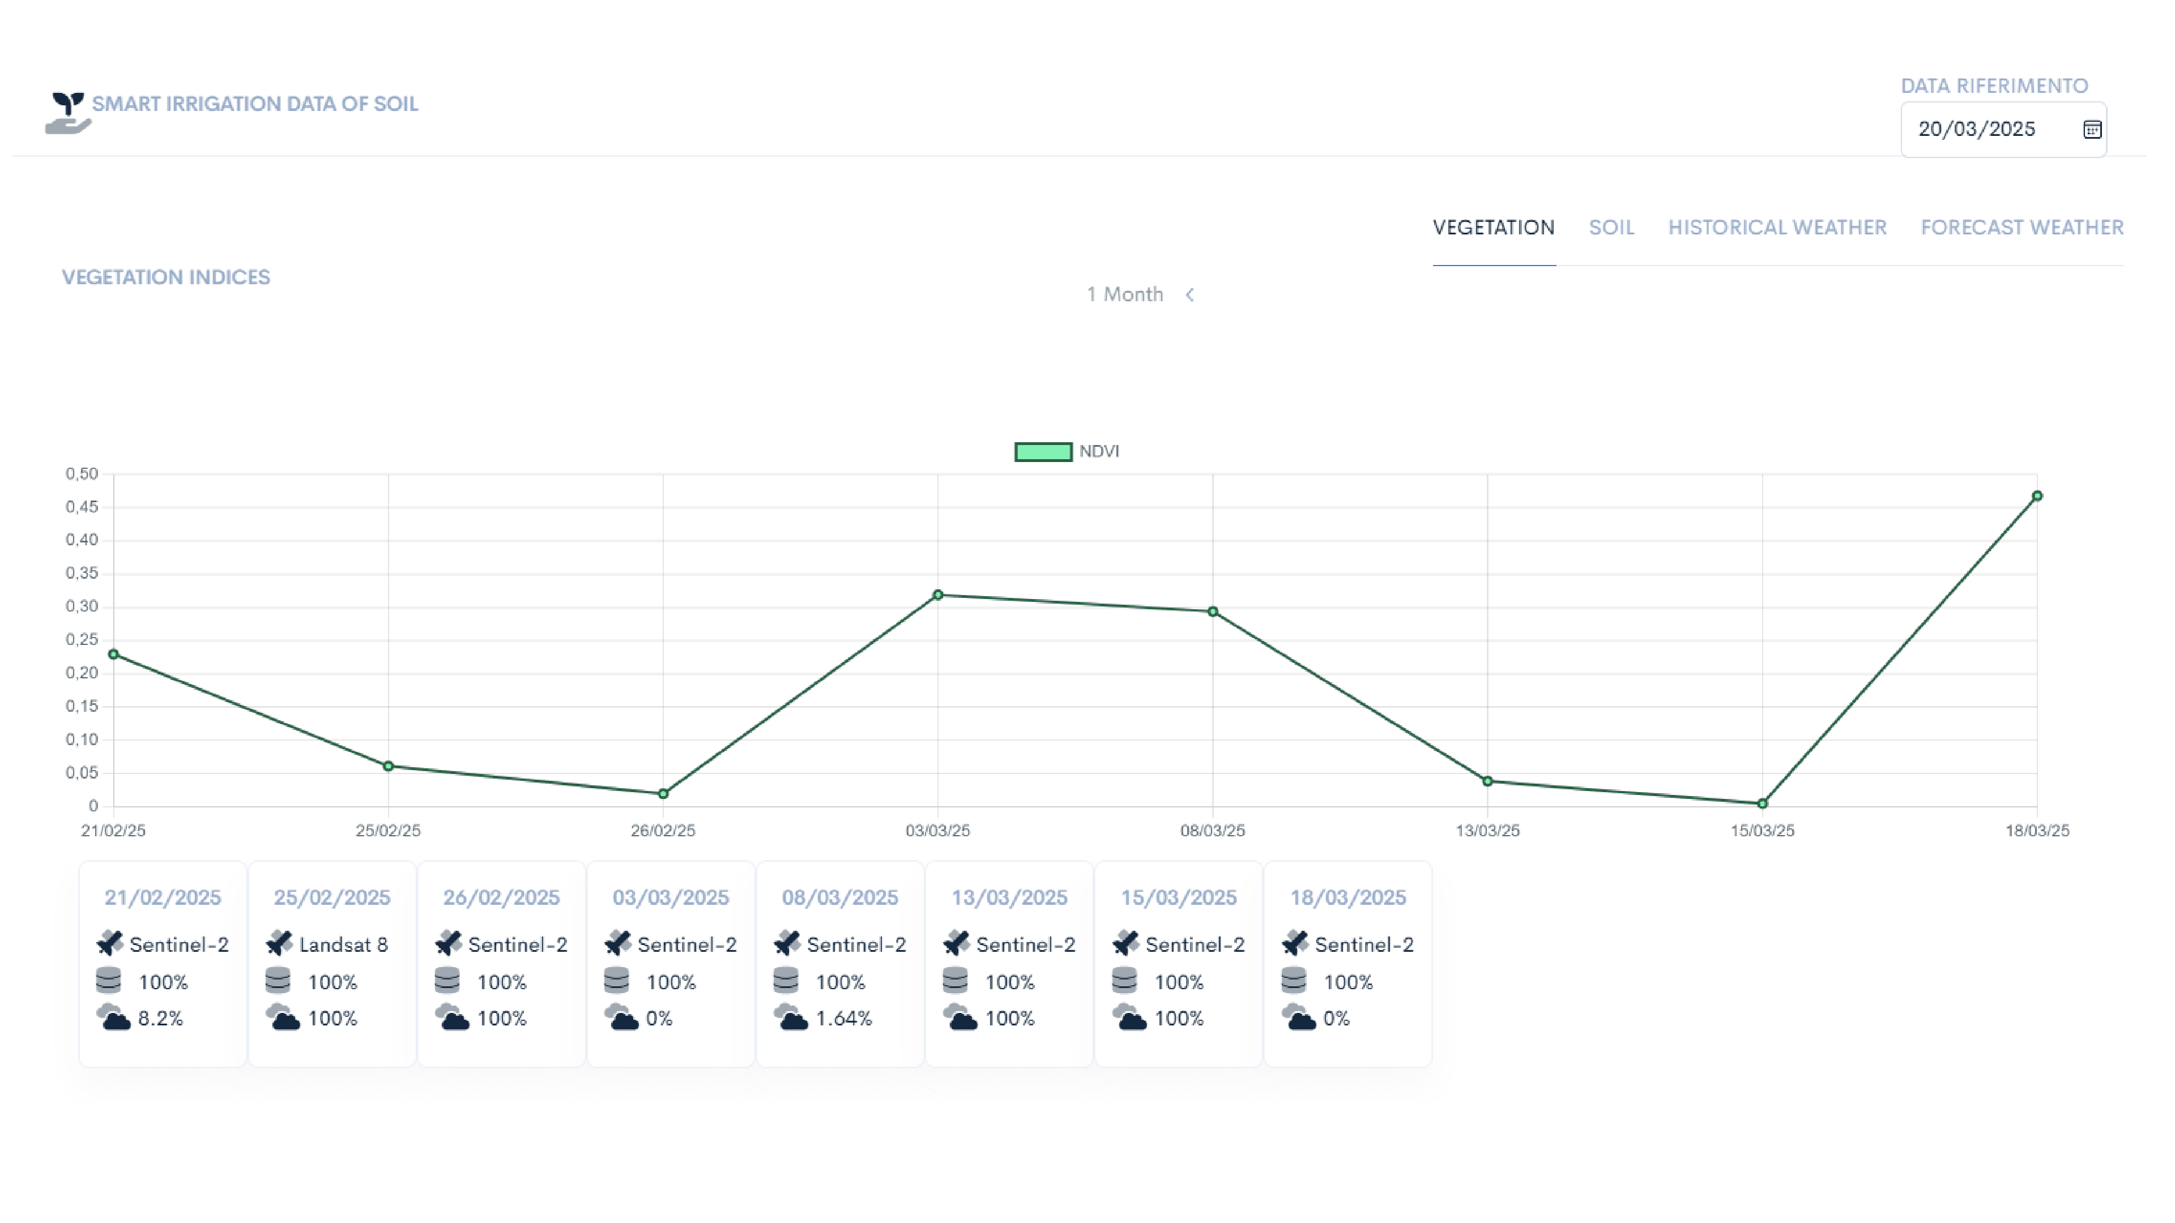Click satellite icon on 15/03/2025 card
Screen dimensions: 2175x1223
(1125, 943)
